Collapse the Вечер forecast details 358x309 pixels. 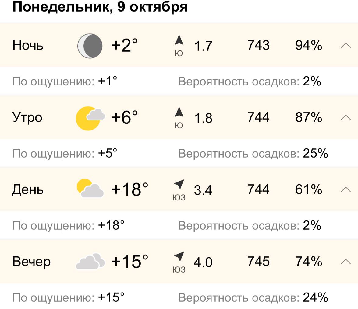coord(346,261)
